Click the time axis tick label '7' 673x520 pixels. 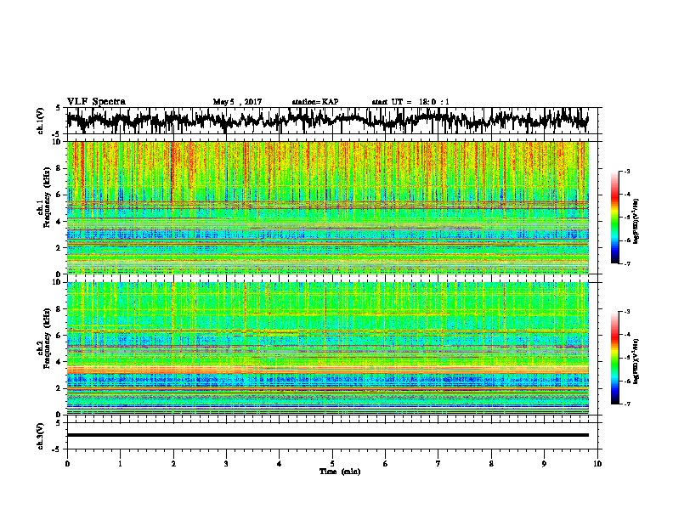pos(438,463)
